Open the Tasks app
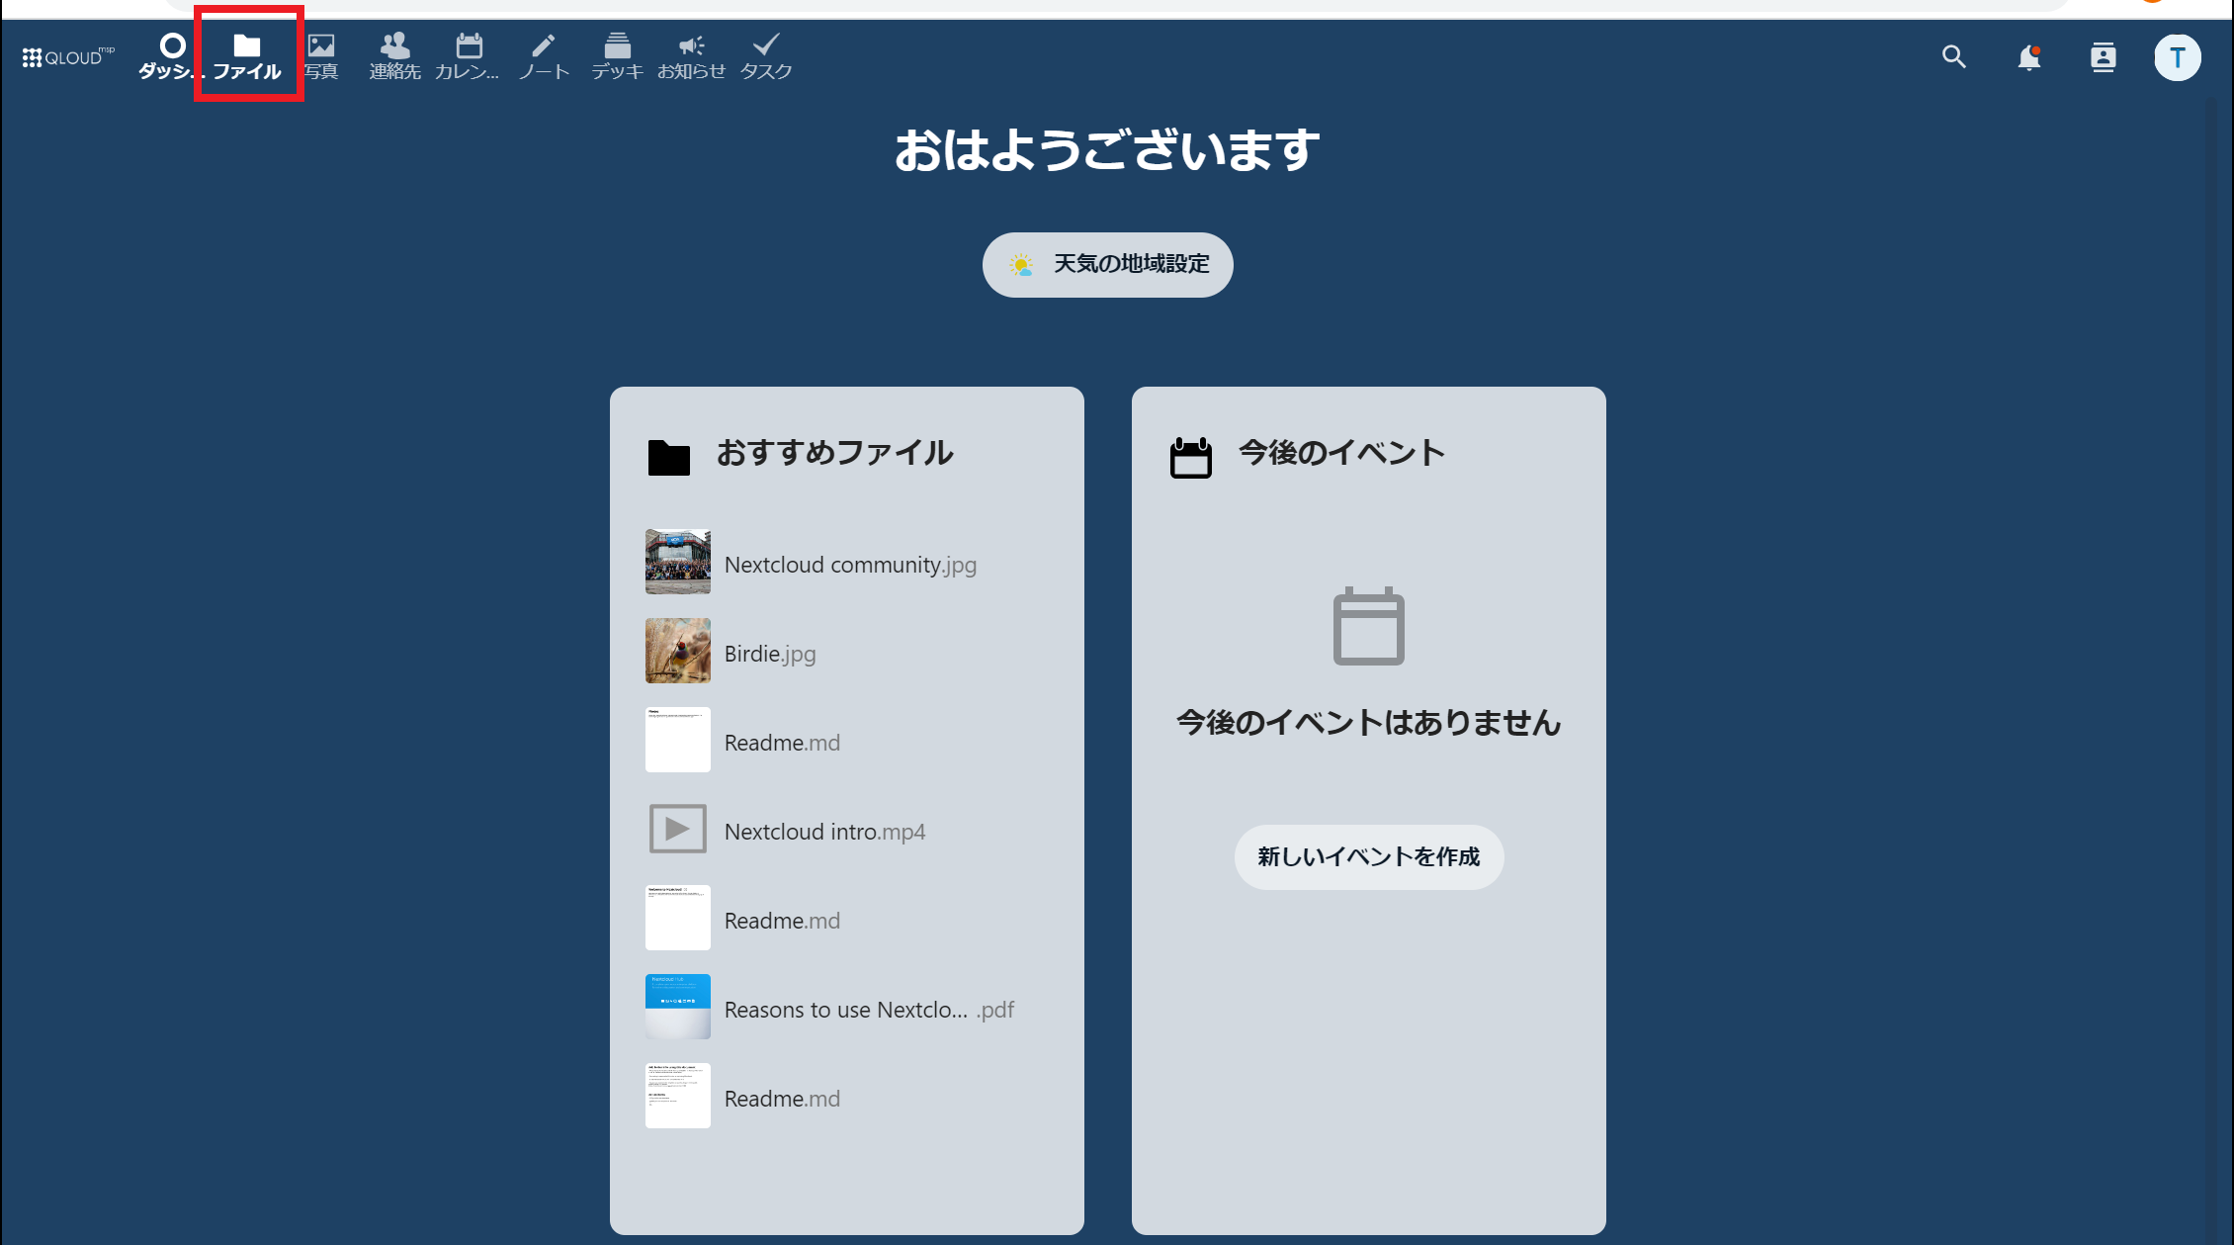Viewport: 2234px width, 1245px height. (x=765, y=54)
